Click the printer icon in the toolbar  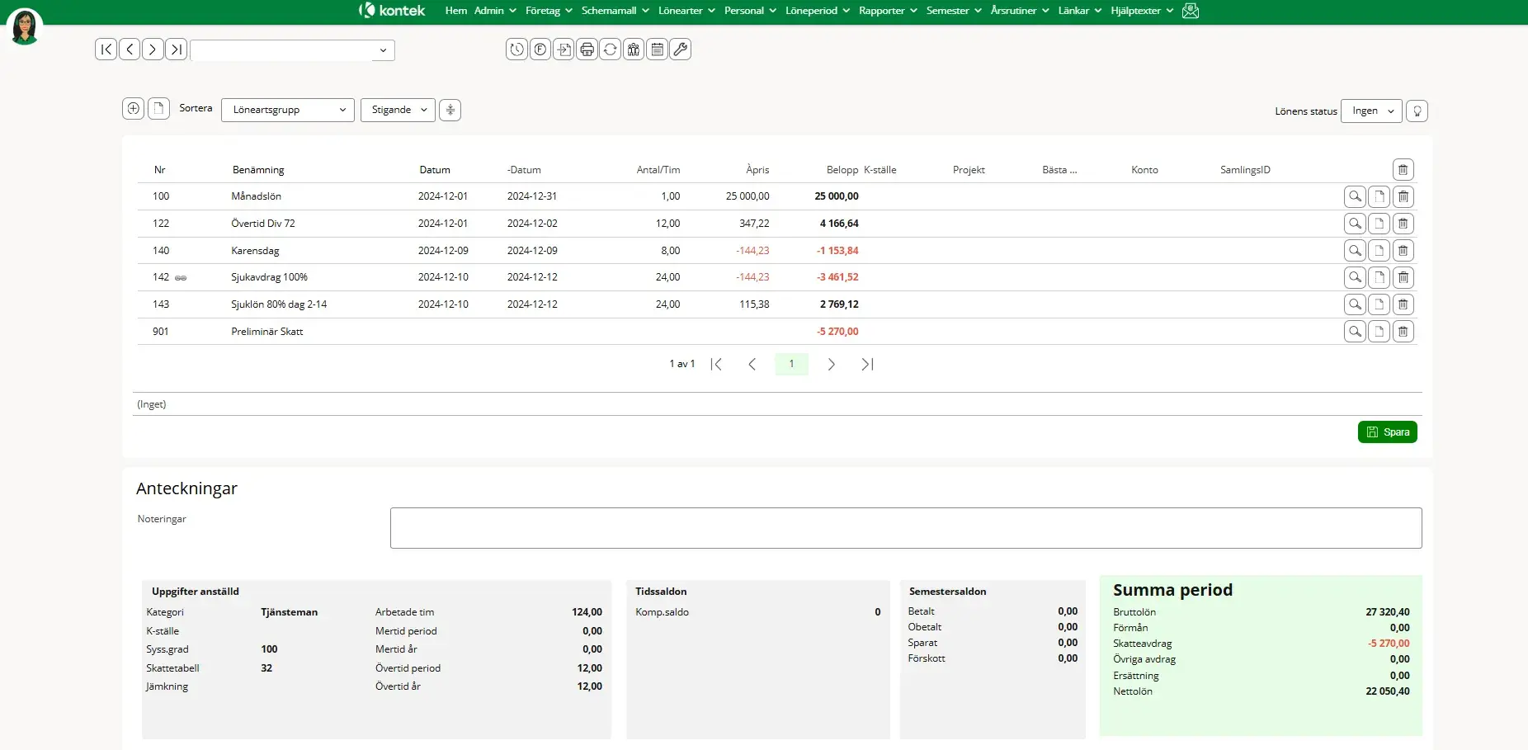pyautogui.click(x=587, y=50)
